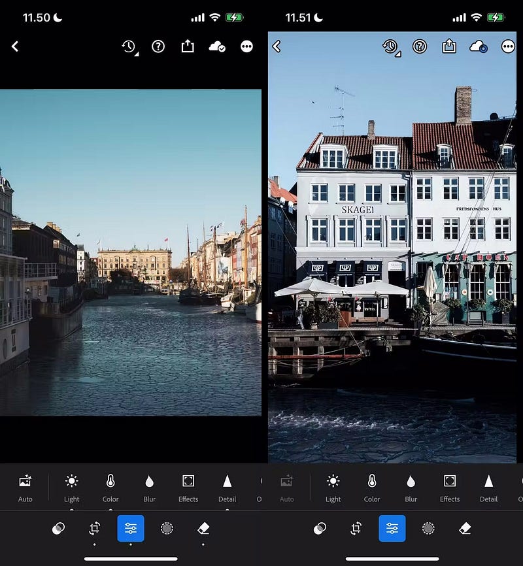
Task: Toggle the blue Edit sliders button, left screen
Action: click(x=131, y=528)
